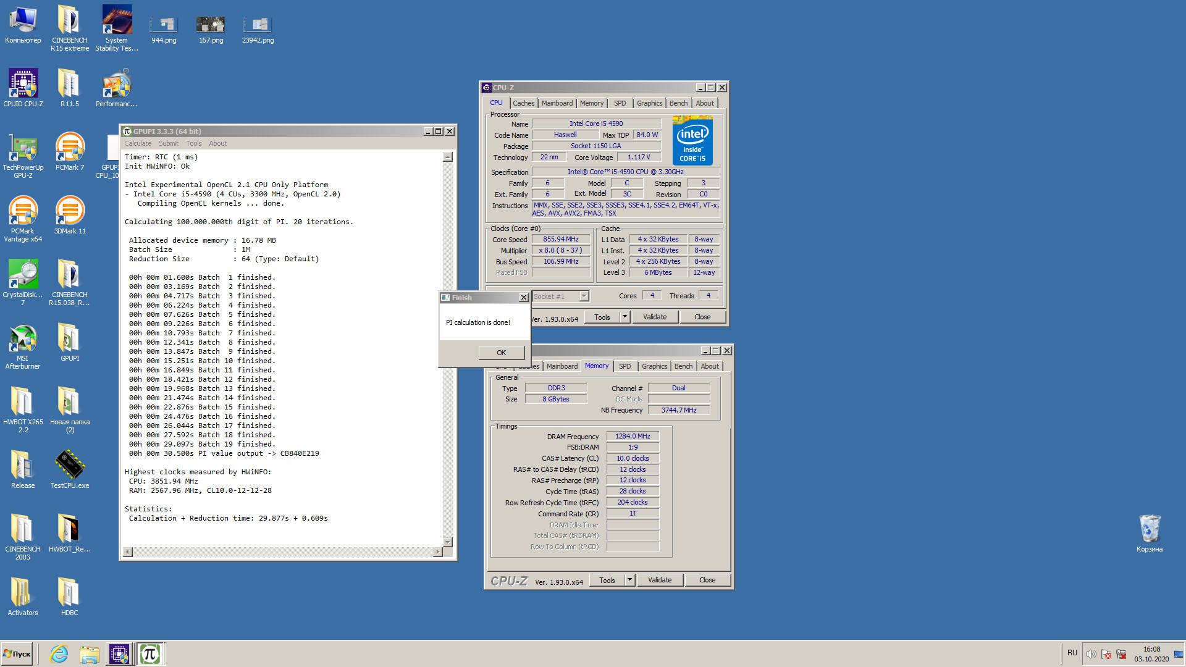Switch to GPUPI taskbar button
Screen dimensions: 1186x667
[x=150, y=654]
